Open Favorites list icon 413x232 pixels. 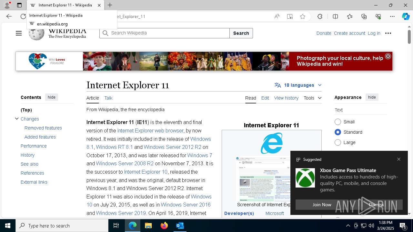(350, 16)
